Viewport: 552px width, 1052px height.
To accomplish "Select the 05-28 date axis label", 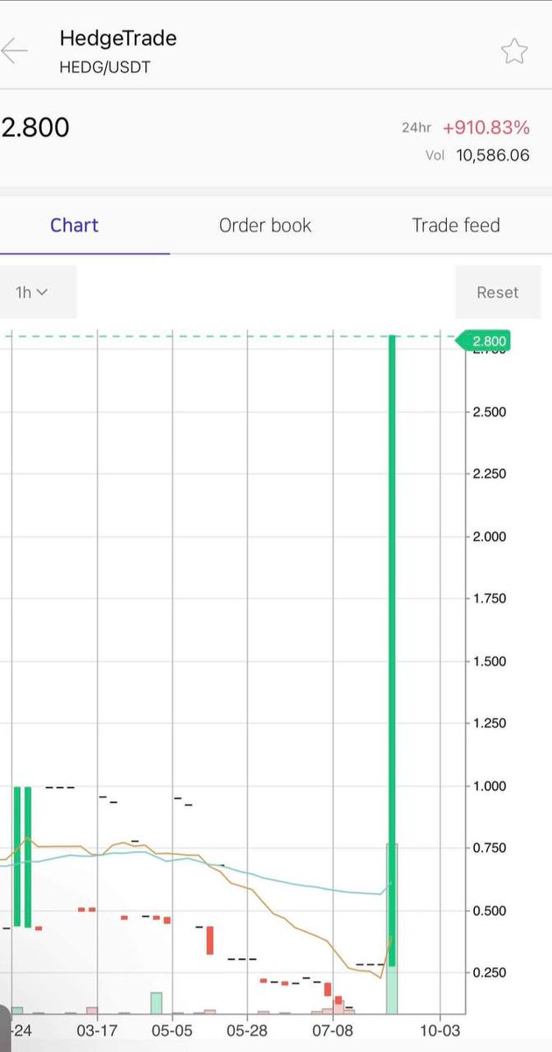I will click(x=248, y=1030).
